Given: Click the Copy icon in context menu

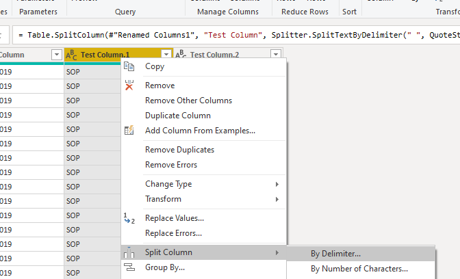Looking at the screenshot, I should 129,66.
